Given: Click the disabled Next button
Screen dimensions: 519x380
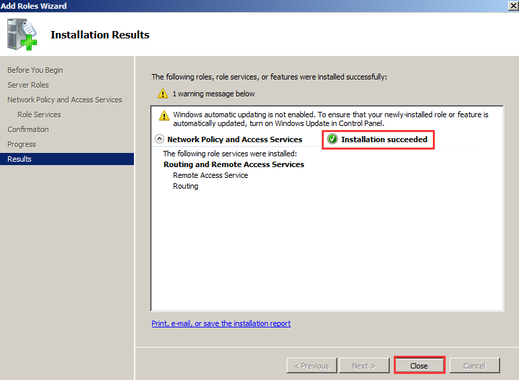Looking at the screenshot, I should click(x=364, y=365).
